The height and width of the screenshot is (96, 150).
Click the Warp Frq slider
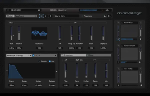pos(72,33)
